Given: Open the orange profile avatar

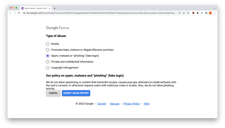Looking at the screenshot, I should click(x=210, y=13).
